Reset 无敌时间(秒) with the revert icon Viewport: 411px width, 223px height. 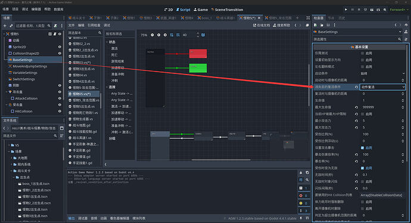356,175
